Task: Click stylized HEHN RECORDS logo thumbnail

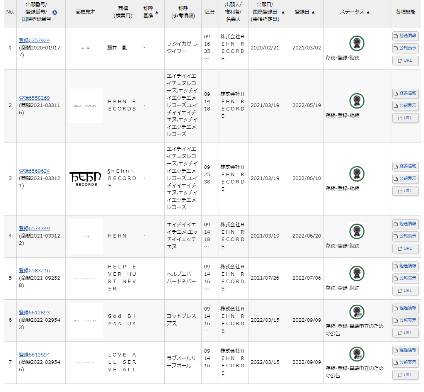Action: [x=85, y=179]
